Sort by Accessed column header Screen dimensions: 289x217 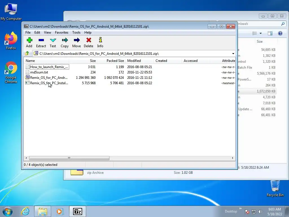point(196,60)
